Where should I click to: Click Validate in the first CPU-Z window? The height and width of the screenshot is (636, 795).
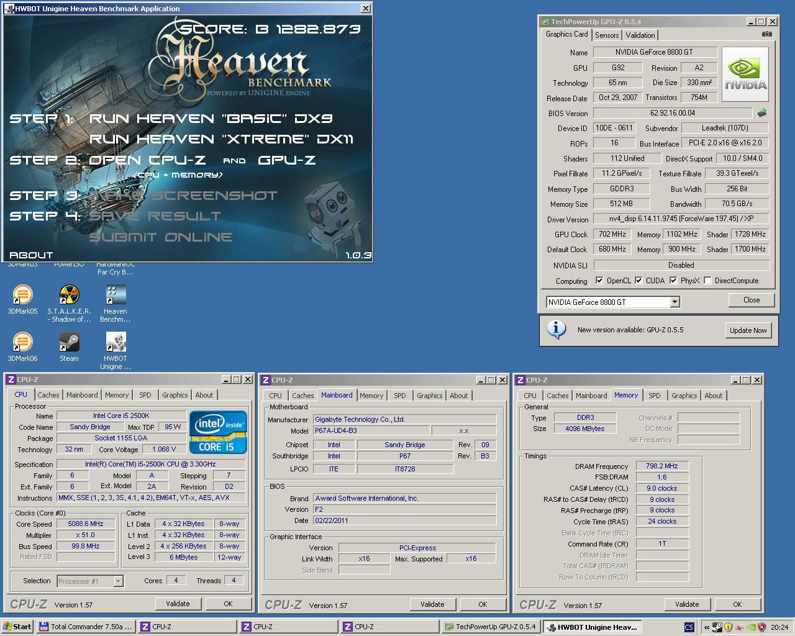click(178, 604)
